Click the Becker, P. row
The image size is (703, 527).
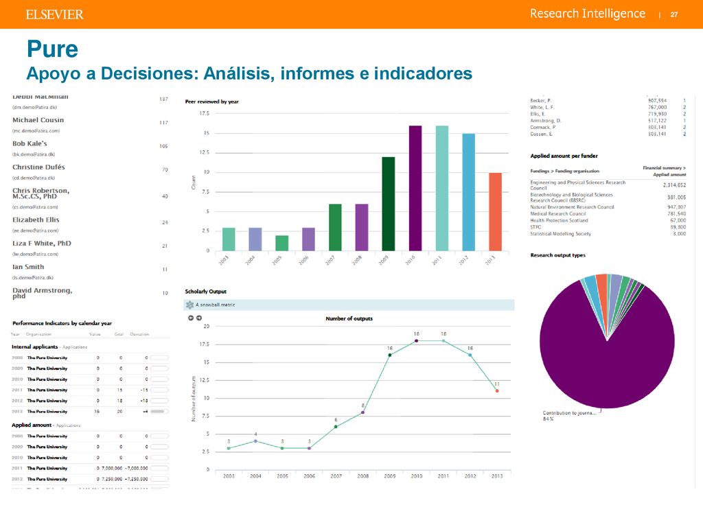click(x=608, y=101)
